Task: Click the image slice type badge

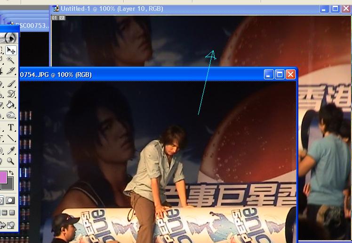Action: (62, 17)
